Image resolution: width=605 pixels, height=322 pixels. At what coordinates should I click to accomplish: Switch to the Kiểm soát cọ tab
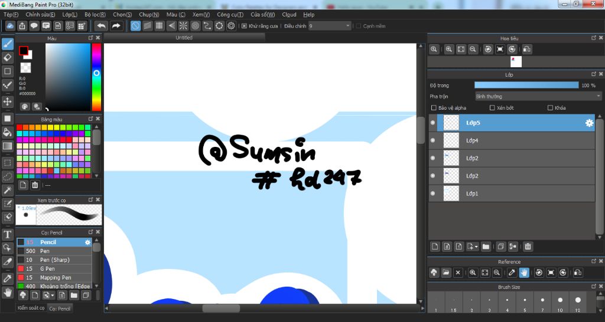(31, 308)
